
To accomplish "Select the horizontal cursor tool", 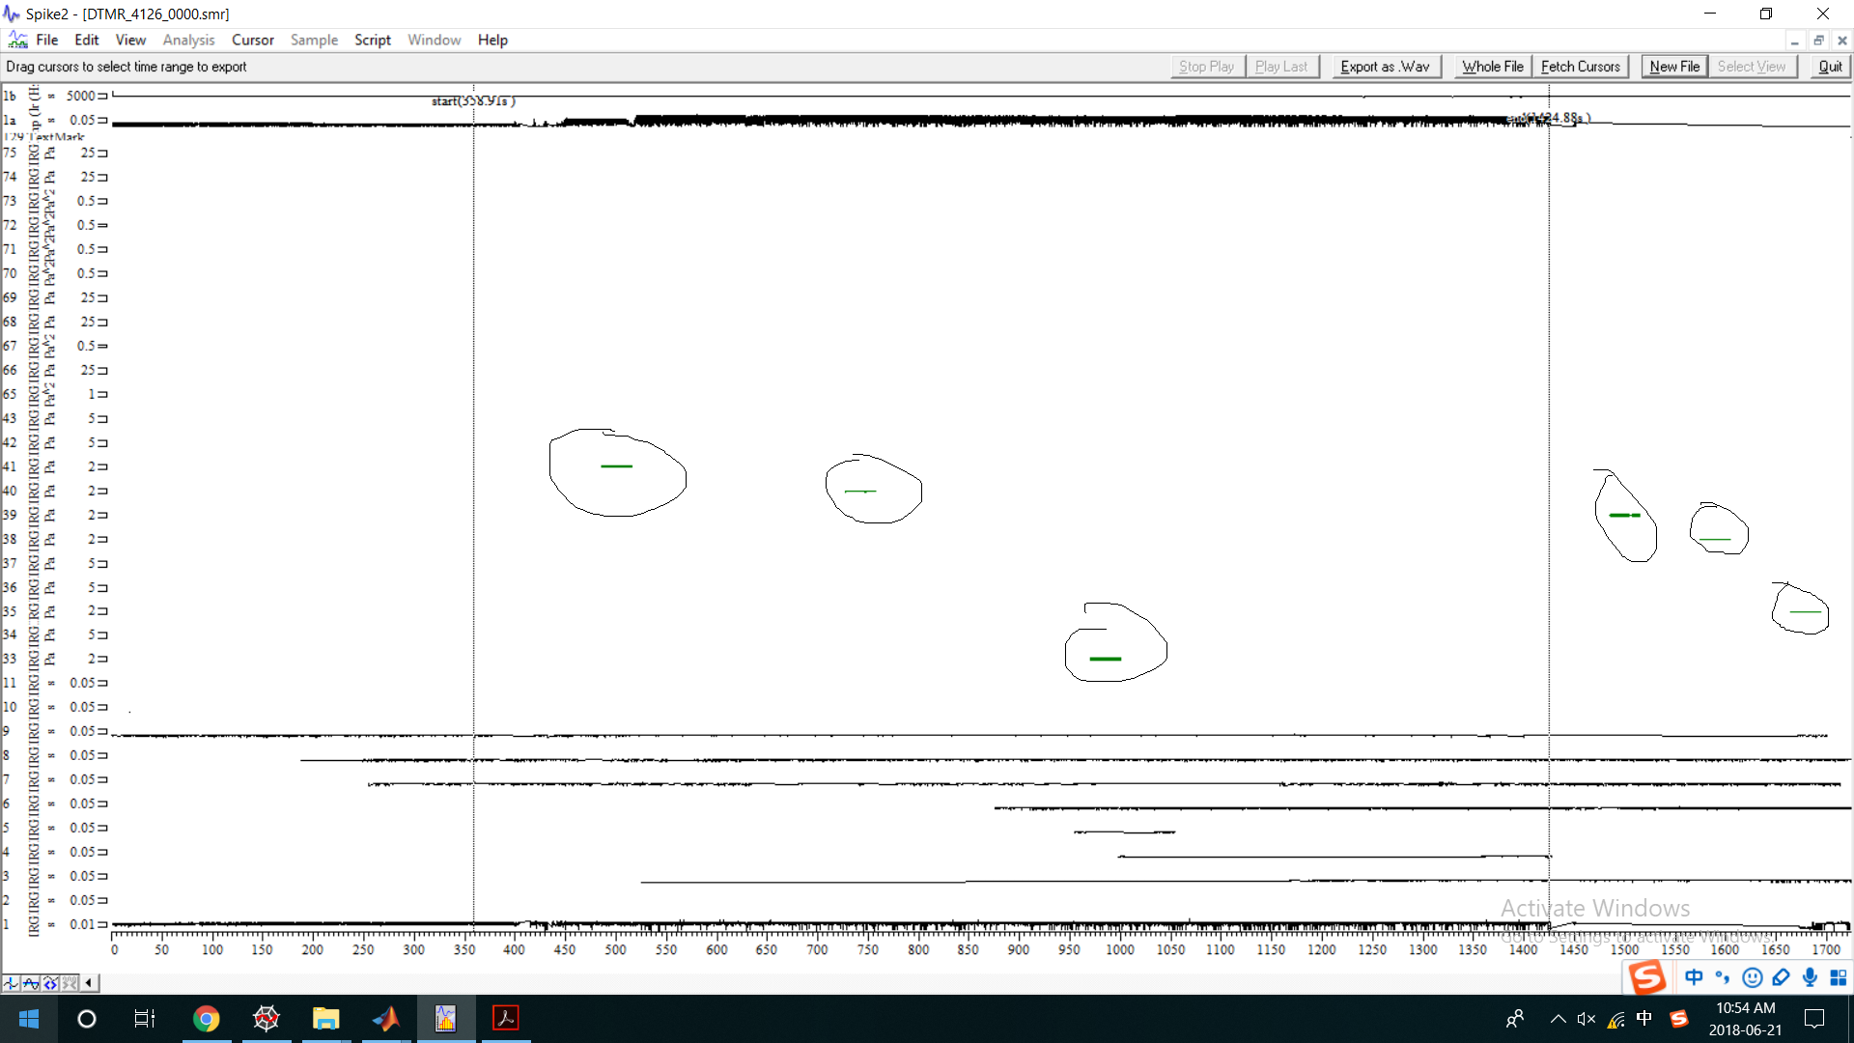I will point(30,982).
